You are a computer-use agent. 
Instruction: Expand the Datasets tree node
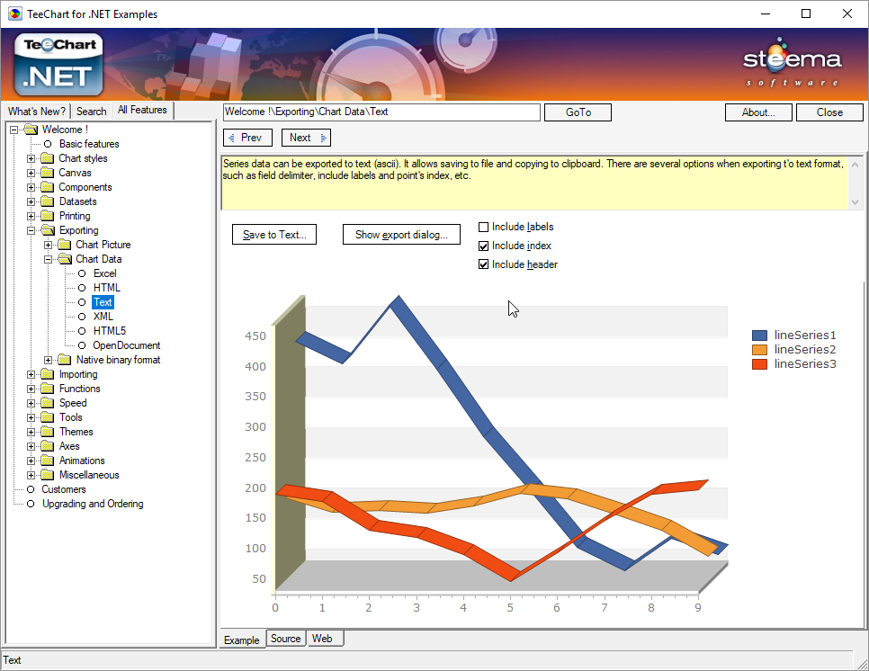pyautogui.click(x=31, y=201)
